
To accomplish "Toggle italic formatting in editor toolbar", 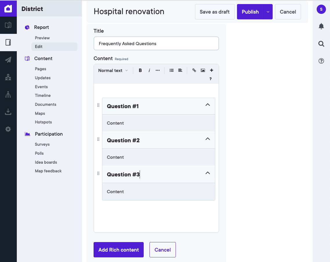I will 149,70.
